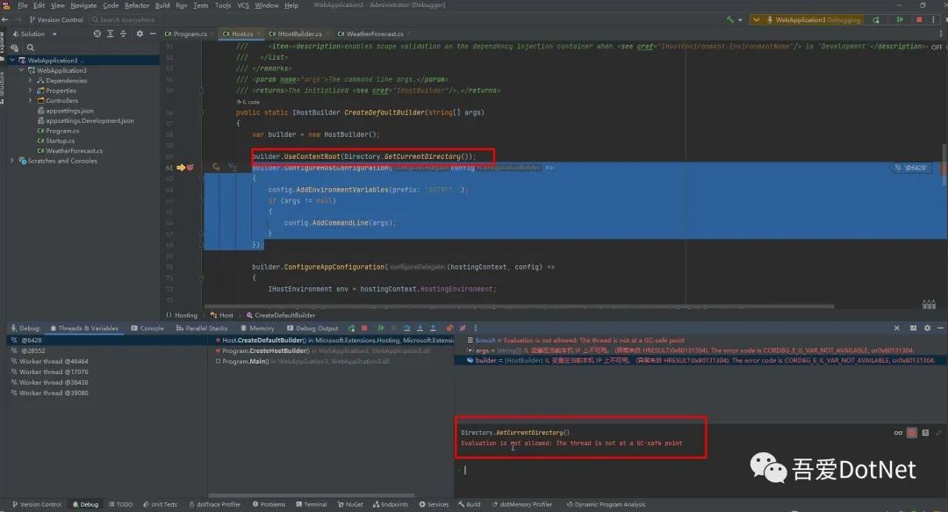This screenshot has width=948, height=512.
Task: Click the Step Over debug icon
Action: (x=407, y=328)
